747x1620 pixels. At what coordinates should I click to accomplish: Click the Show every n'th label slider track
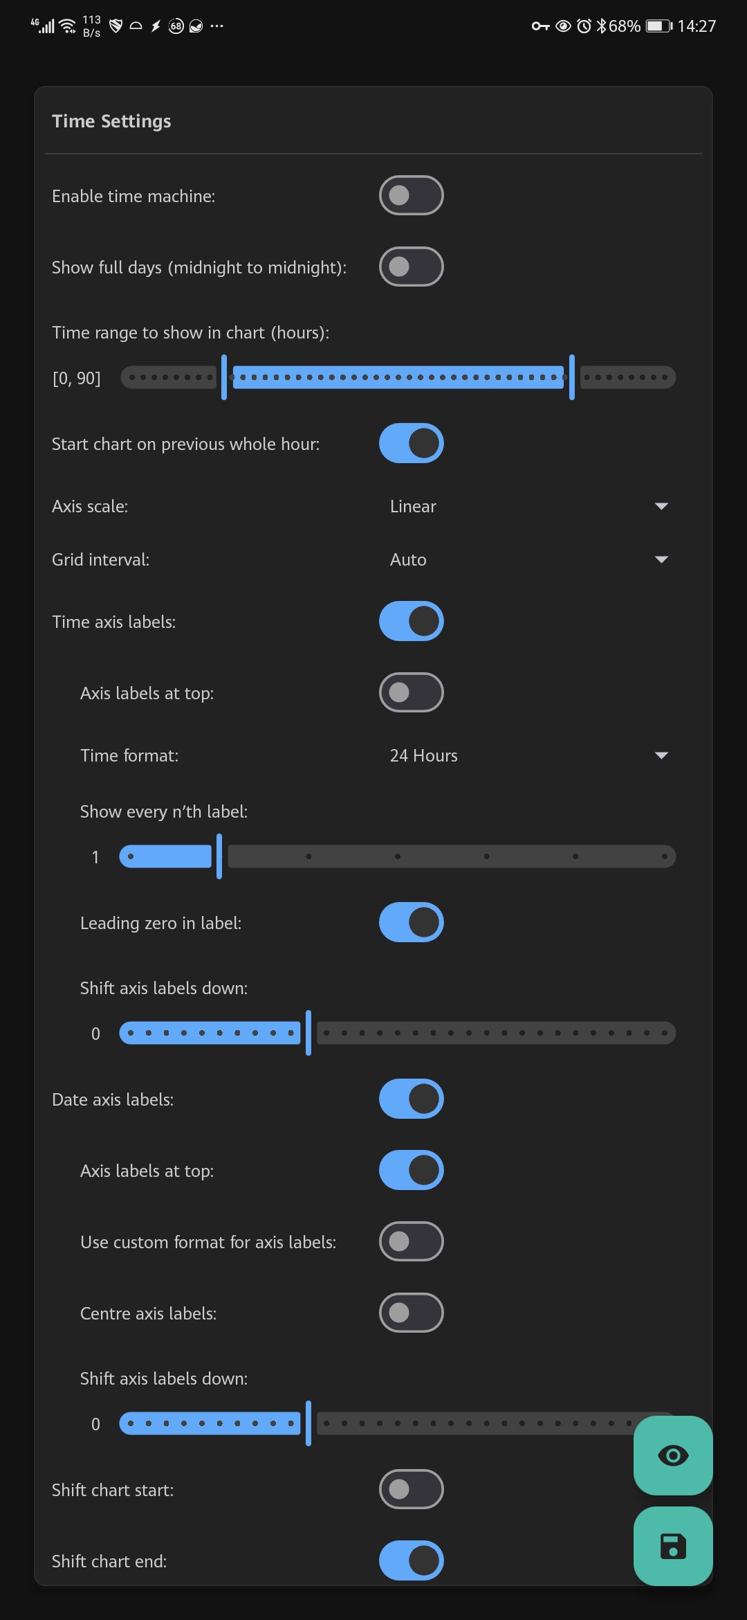450,856
